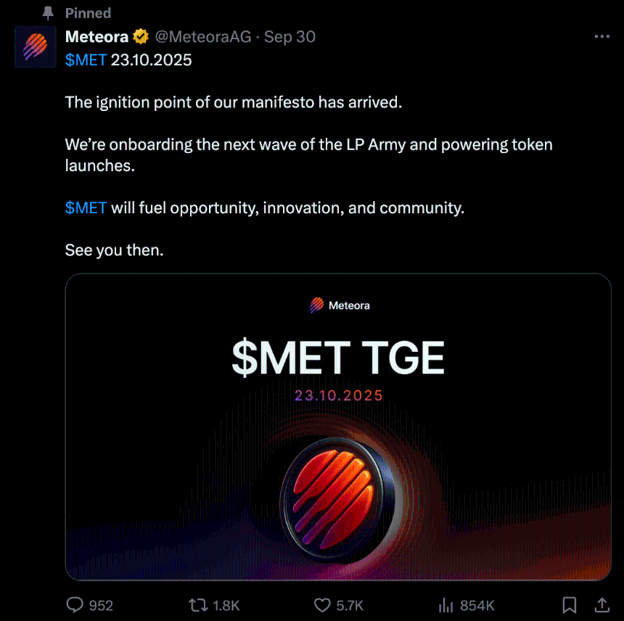Open the @MeteoraAG handle link
Screen dimensions: 624x621
click(x=202, y=37)
